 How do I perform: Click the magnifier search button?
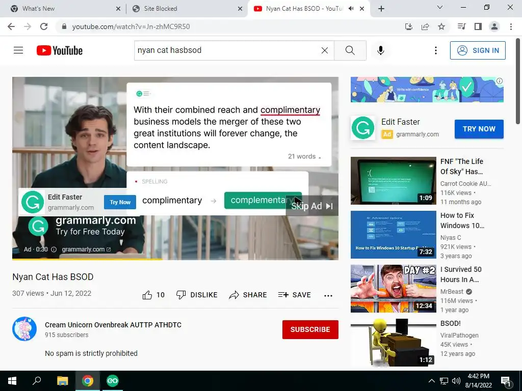pyautogui.click(x=350, y=50)
